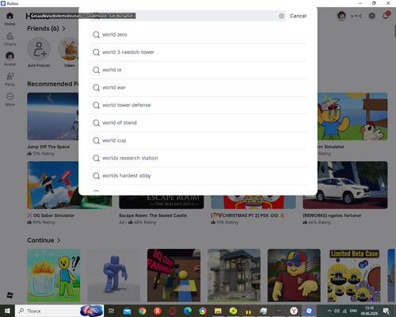Open the IQ Obby game thumbnail

pos(173,275)
